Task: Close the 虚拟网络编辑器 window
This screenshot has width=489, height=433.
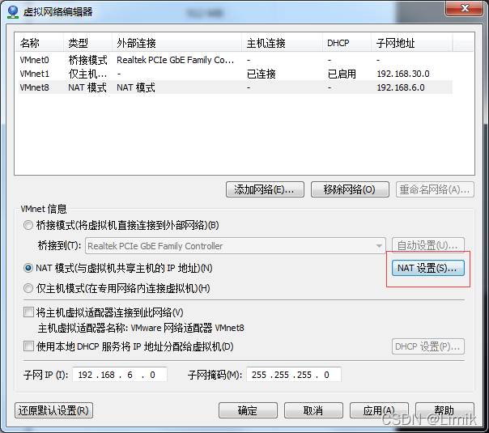Action: [x=465, y=8]
